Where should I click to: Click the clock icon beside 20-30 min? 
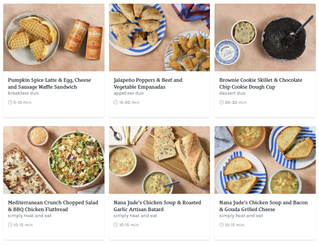click(x=221, y=102)
